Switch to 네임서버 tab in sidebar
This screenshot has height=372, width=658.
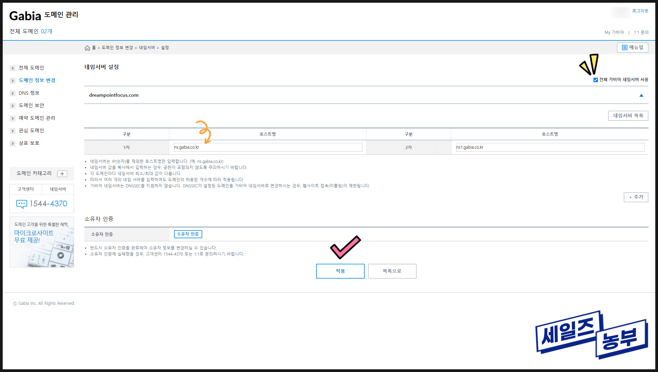click(58, 189)
